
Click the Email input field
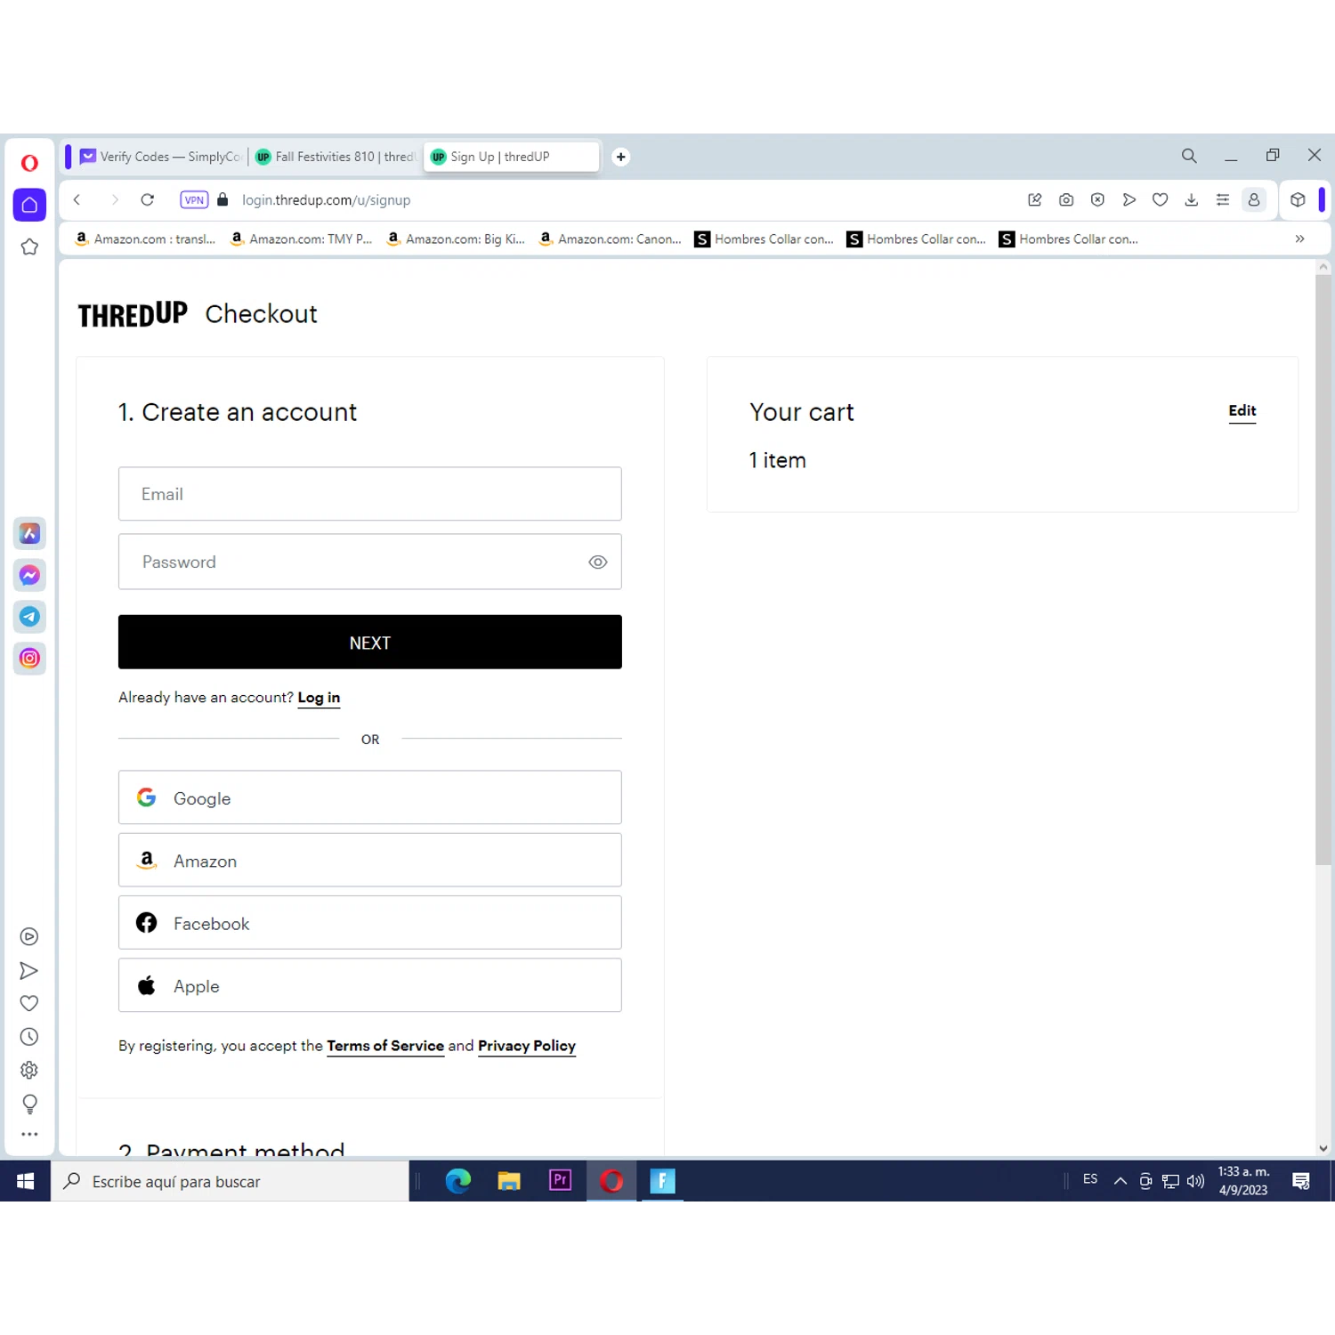coord(370,494)
